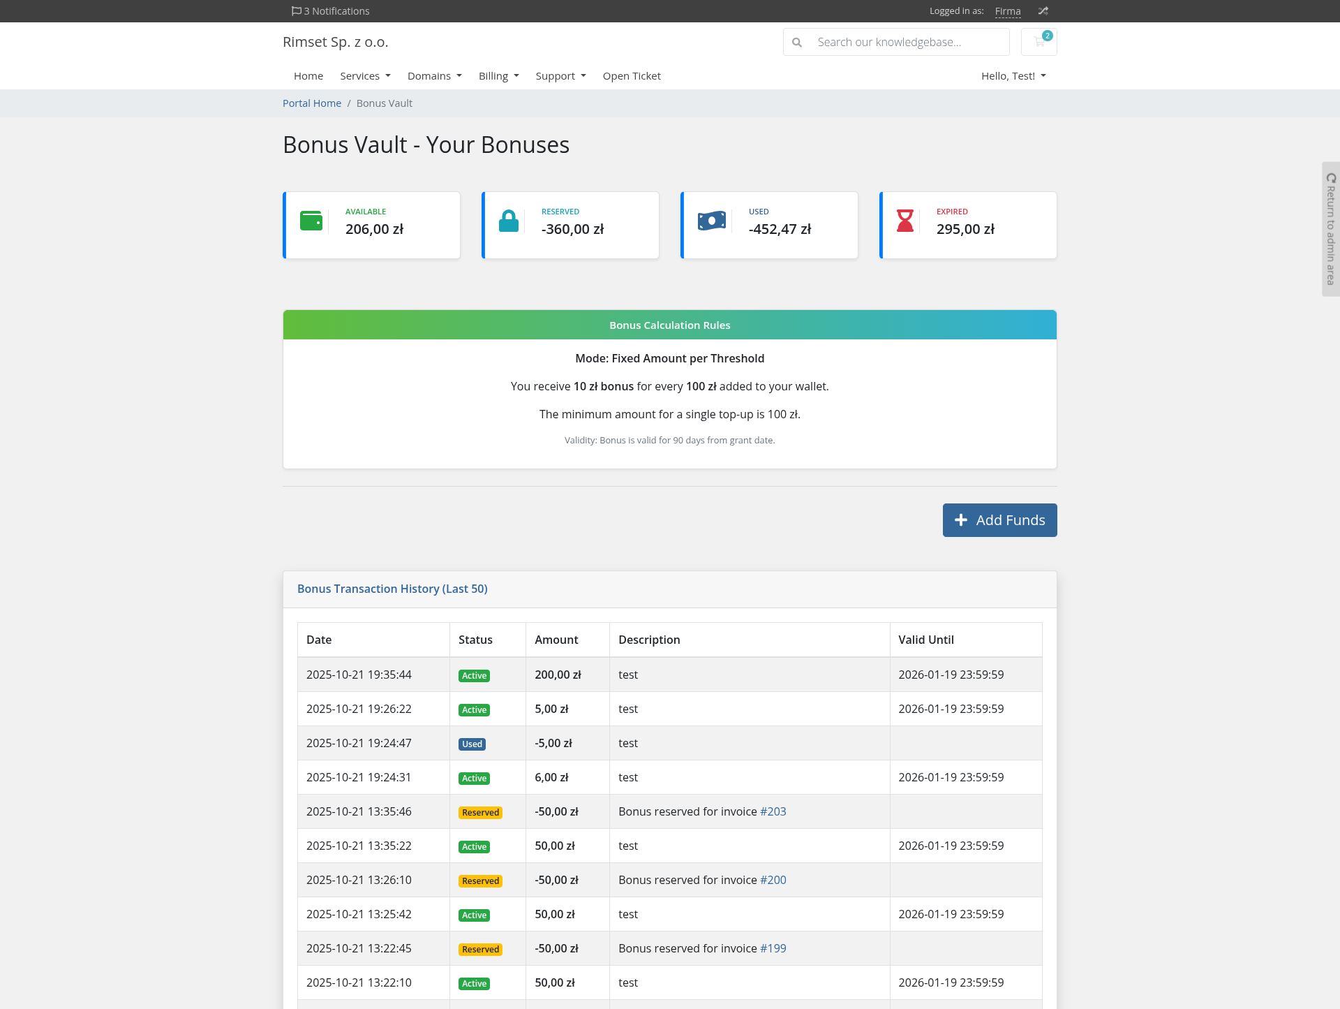Click the switch account shuffle icon
This screenshot has height=1009, width=1340.
(x=1043, y=11)
